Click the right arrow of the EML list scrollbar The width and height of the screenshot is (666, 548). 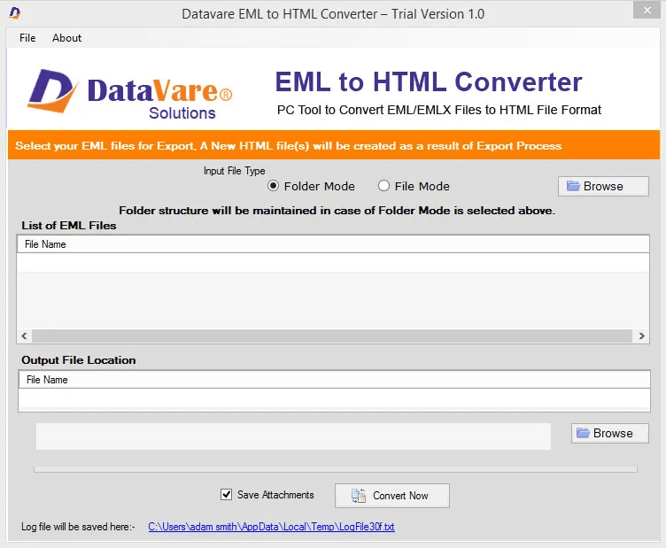(x=641, y=336)
